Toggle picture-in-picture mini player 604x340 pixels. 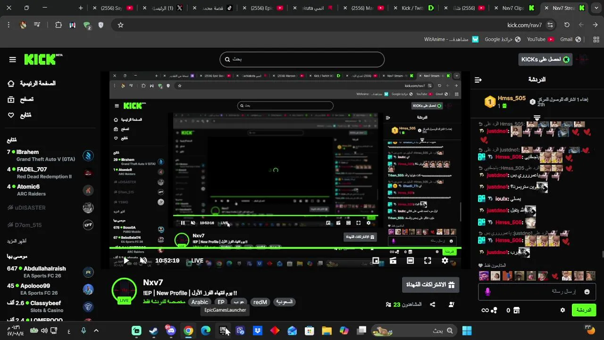point(376,261)
